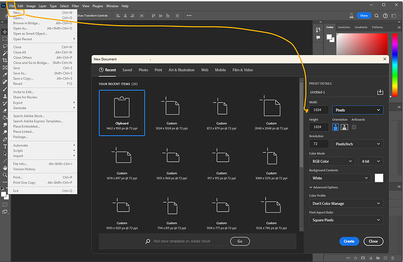Click the three dots more options in options bar
The image size is (403, 262).
[189, 15]
